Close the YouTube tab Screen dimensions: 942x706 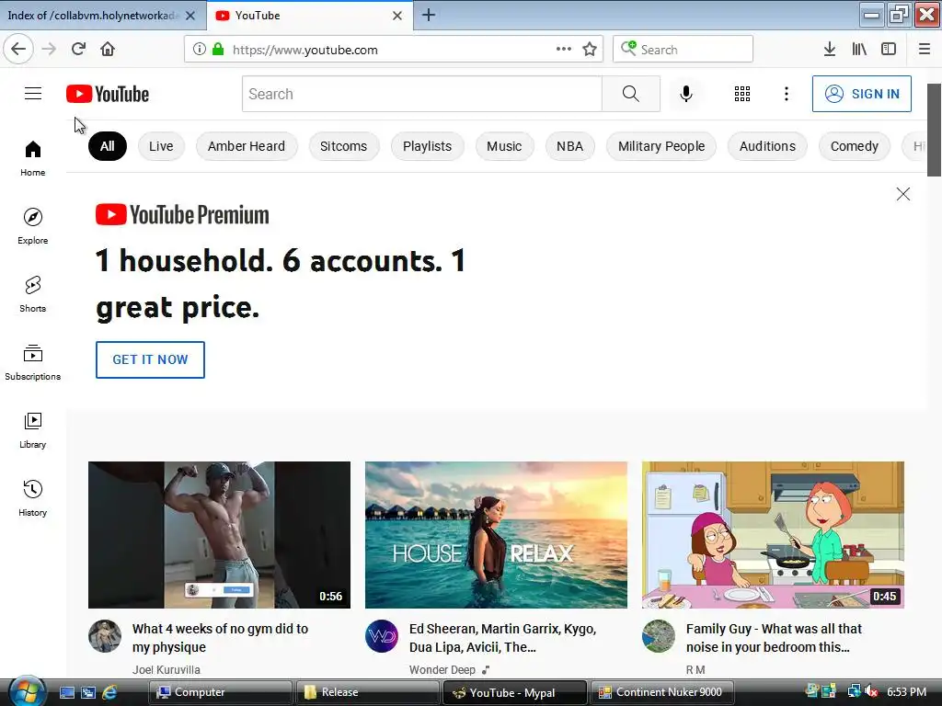pos(397,16)
